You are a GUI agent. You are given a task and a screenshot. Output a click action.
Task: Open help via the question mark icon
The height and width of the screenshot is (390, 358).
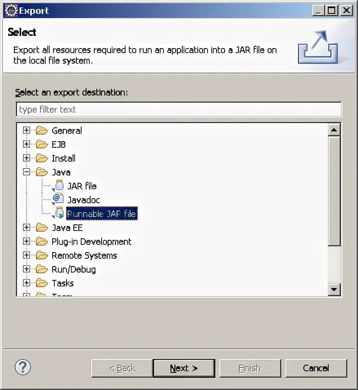pos(23,367)
